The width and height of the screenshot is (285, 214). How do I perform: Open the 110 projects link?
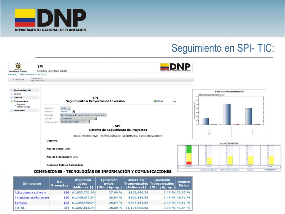(x=66, y=197)
